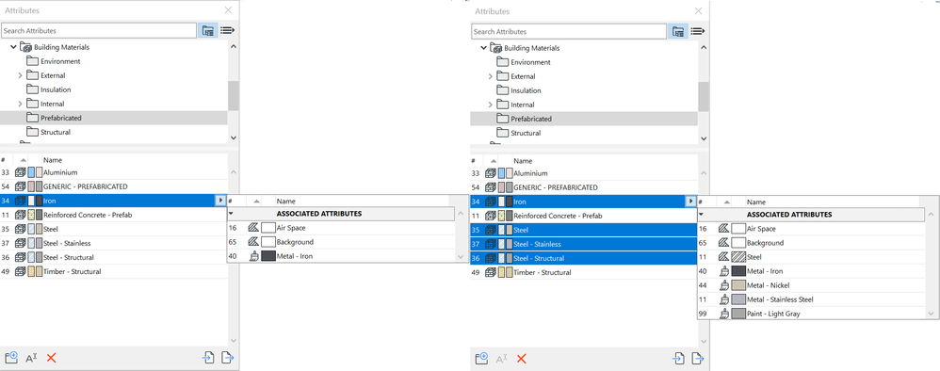Viewport: 940px width, 371px height.
Task: Toggle folder view button in left panel
Action: 208,30
